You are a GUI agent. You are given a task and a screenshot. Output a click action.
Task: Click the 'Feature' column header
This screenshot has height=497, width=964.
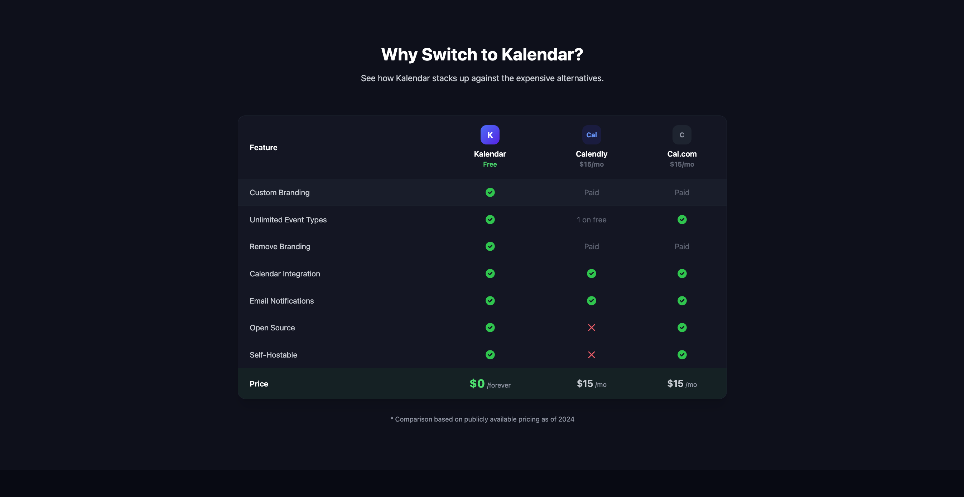[x=264, y=148]
